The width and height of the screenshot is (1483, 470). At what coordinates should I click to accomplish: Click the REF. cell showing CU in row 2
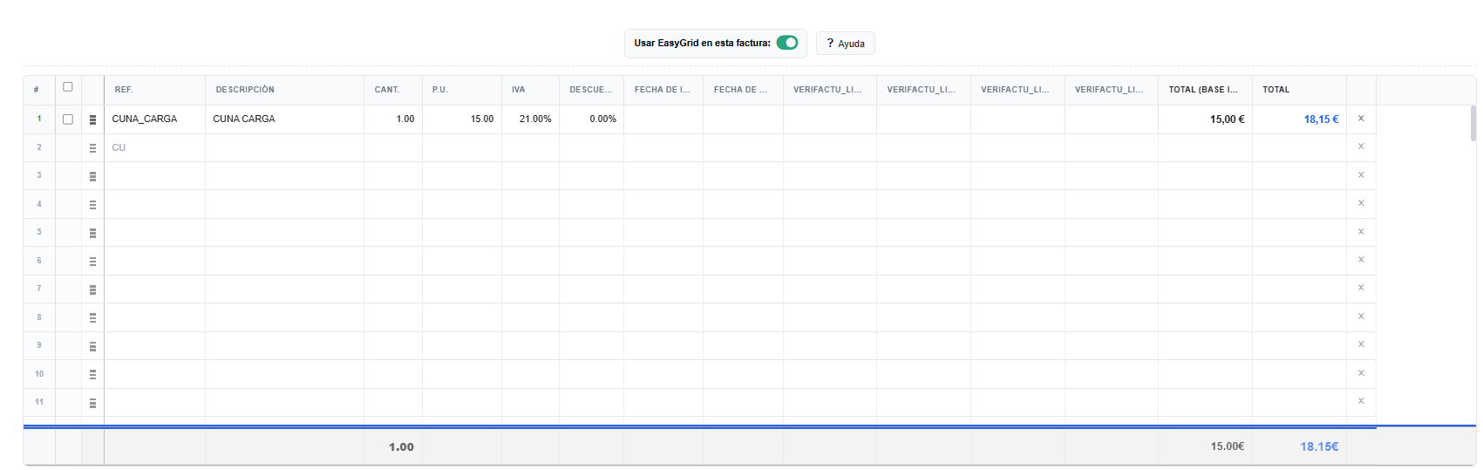[154, 147]
